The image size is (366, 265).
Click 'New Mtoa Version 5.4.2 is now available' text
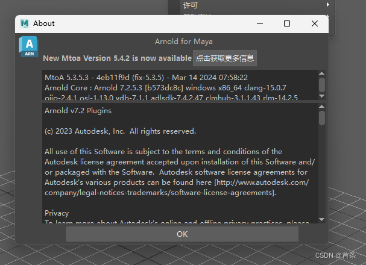(117, 58)
